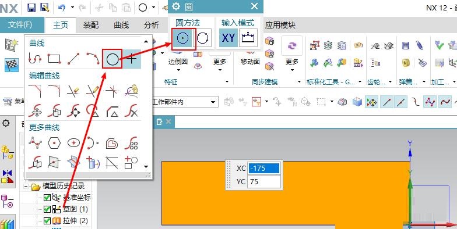Select the Arc sketch tool

93,59
